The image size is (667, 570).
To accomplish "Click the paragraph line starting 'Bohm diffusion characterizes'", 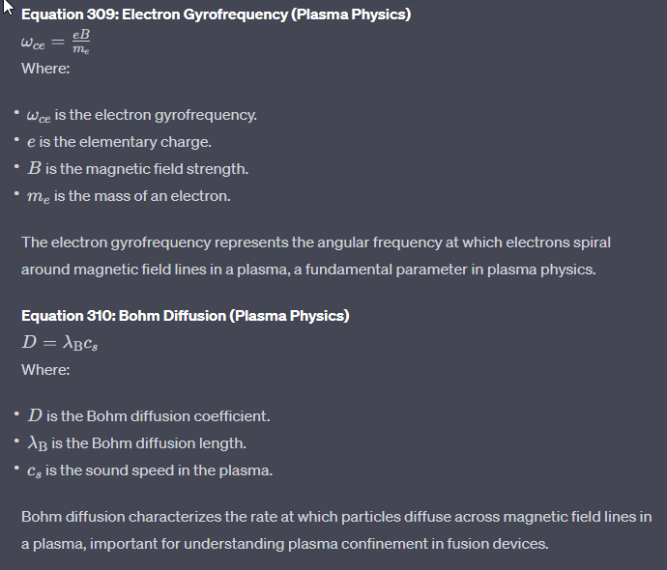I will tap(336, 516).
